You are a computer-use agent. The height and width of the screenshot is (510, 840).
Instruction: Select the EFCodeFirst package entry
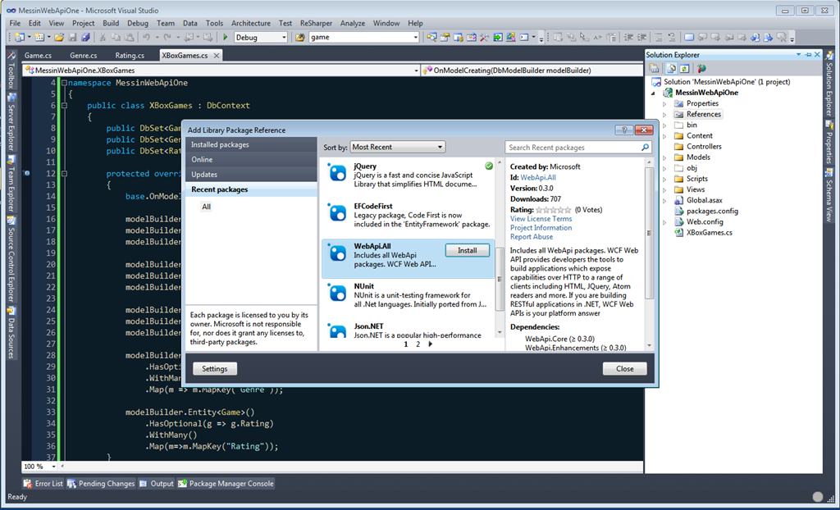[408, 216]
